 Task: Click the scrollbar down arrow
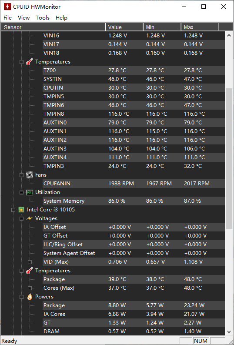(229, 332)
